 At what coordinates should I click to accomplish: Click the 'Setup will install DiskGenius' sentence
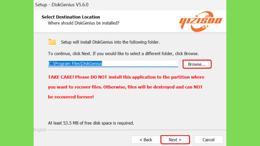[110, 42]
